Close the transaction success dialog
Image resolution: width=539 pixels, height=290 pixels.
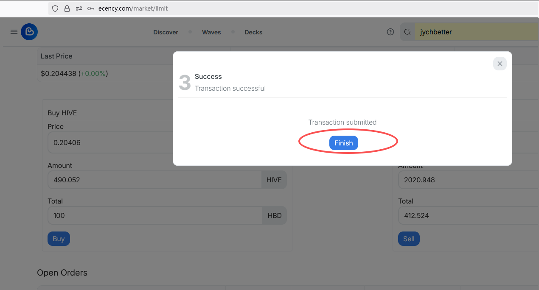[500, 64]
